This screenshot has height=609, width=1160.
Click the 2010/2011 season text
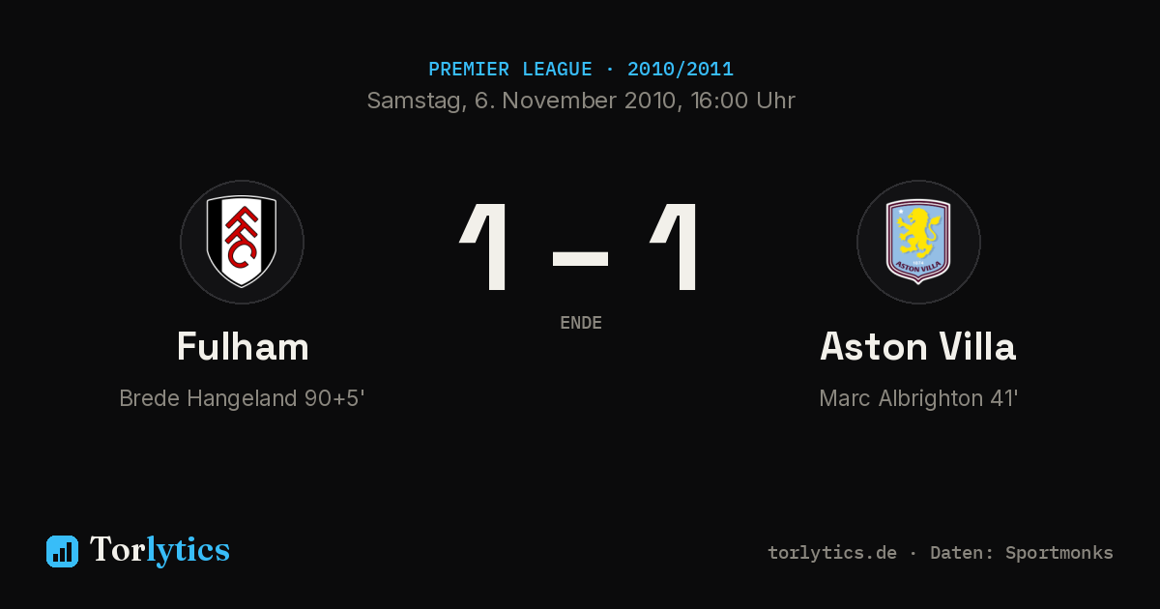[681, 70]
